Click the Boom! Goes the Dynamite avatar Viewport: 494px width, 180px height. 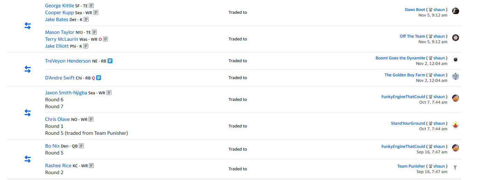(456, 59)
